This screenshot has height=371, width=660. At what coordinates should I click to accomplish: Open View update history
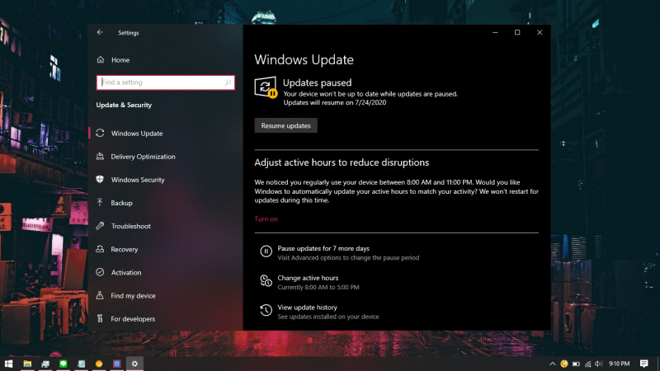coord(307,308)
